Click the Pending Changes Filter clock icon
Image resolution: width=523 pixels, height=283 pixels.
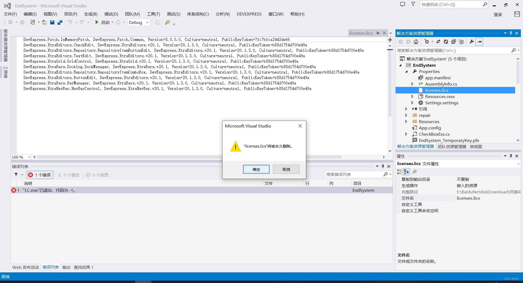427,42
